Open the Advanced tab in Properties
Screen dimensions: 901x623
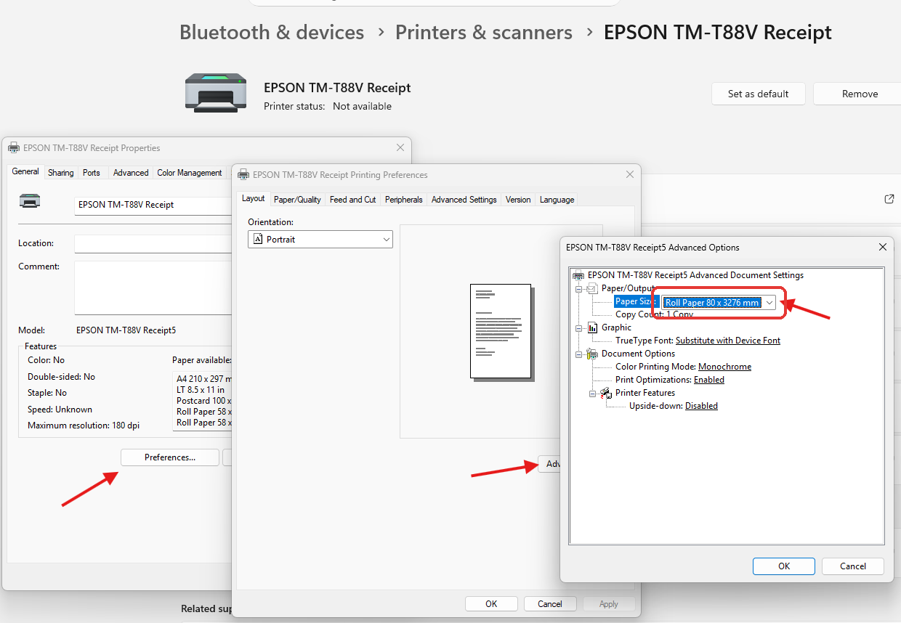coord(131,173)
